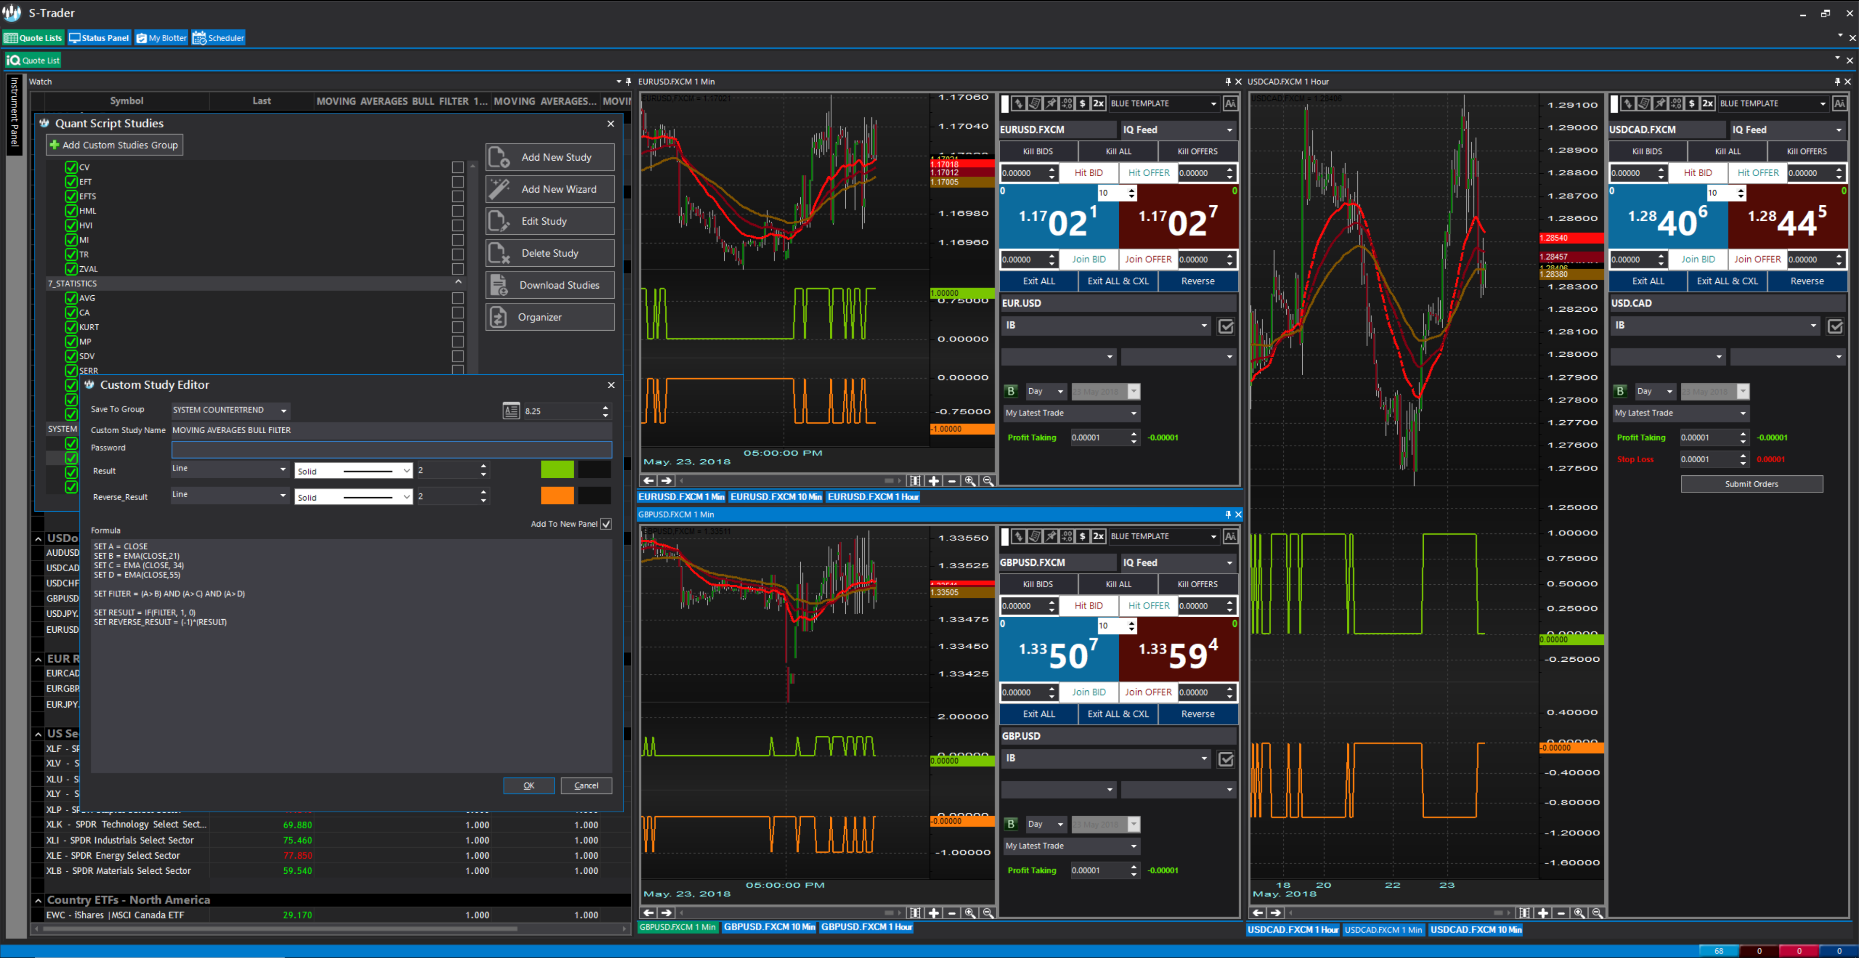The image size is (1859, 958).
Task: Click Download Studies
Action: pyautogui.click(x=550, y=285)
